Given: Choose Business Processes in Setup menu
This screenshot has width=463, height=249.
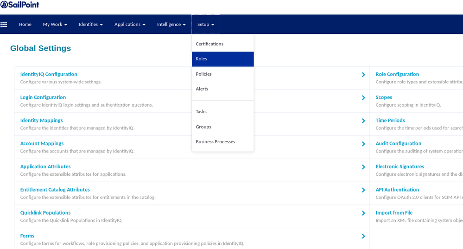Looking at the screenshot, I should [x=215, y=142].
